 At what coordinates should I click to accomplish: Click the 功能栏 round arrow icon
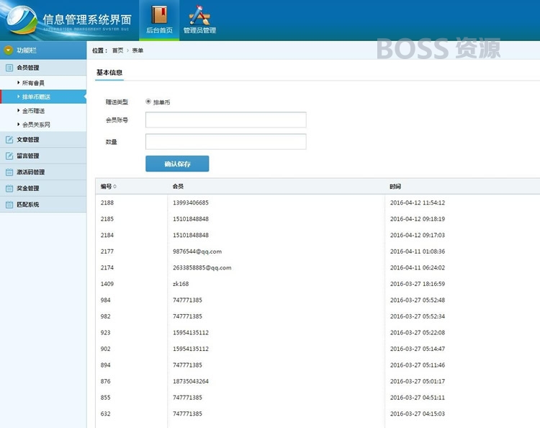tap(9, 50)
